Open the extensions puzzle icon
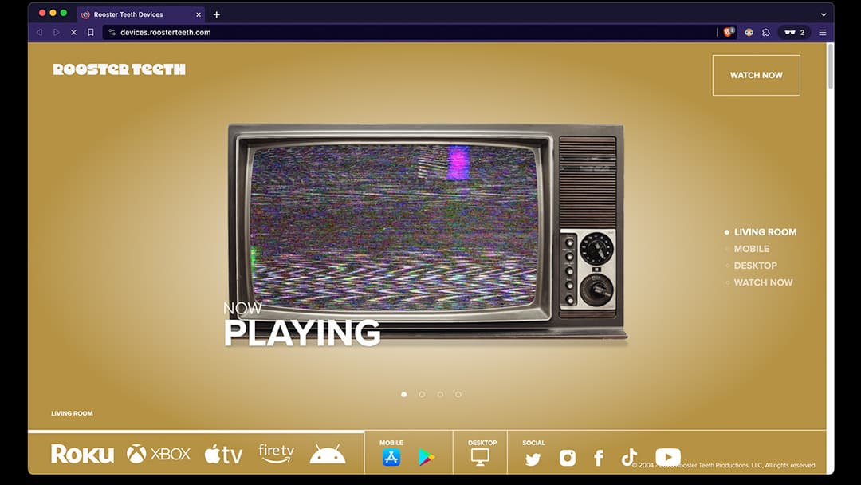 pos(766,33)
